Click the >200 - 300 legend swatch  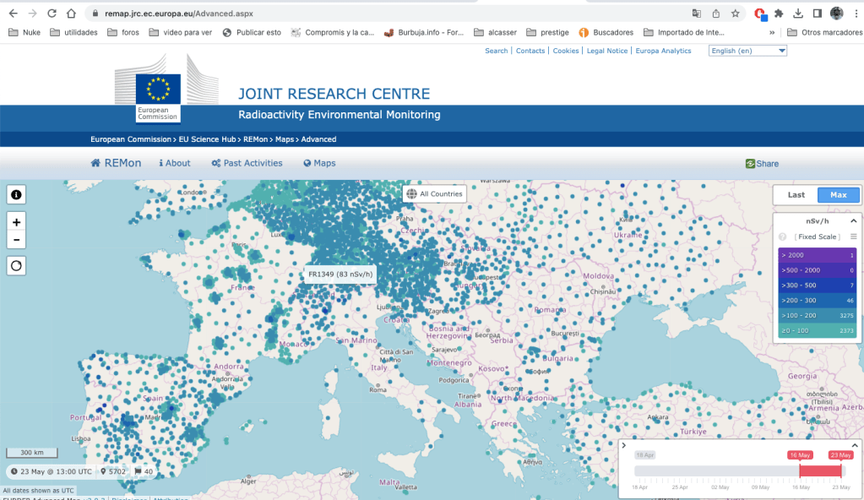point(817,300)
